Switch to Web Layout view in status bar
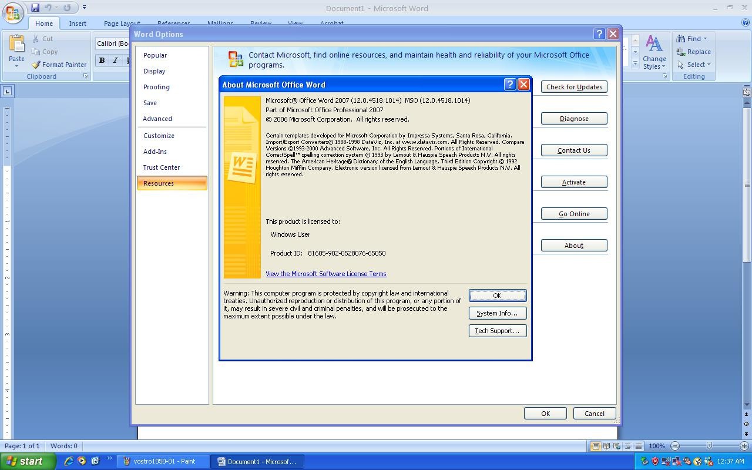The image size is (752, 470). pos(617,446)
